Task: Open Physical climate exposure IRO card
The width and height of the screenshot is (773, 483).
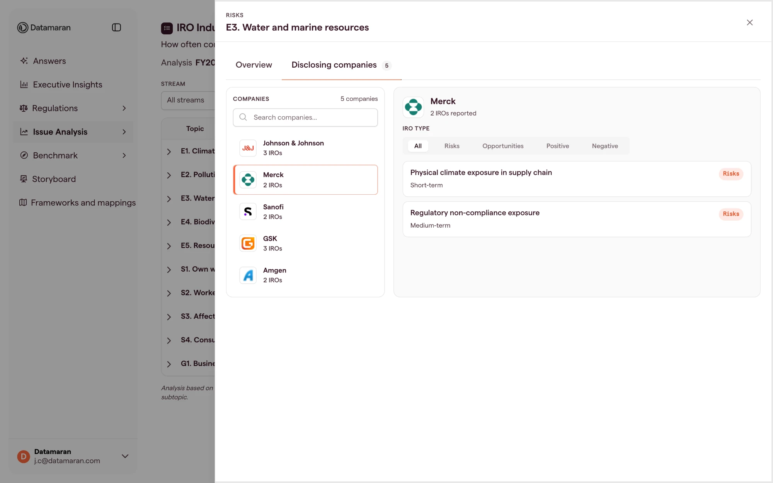Action: pos(577,179)
